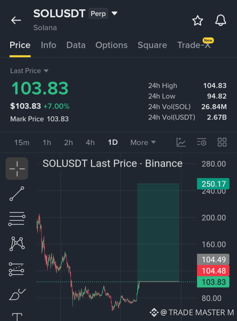Open the chart settings icon

click(x=202, y=142)
